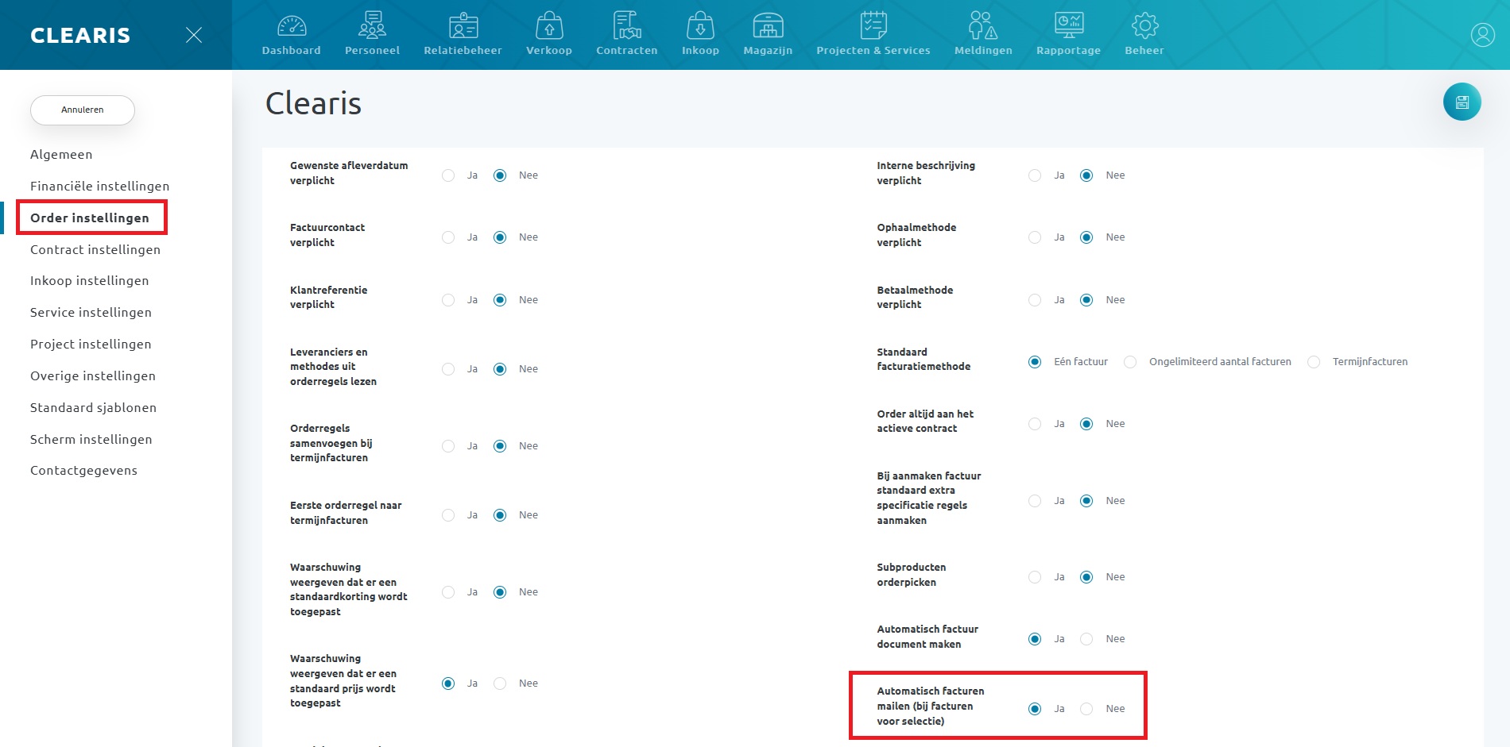1510x747 pixels.
Task: Open the Beheer gear icon
Action: tap(1144, 26)
